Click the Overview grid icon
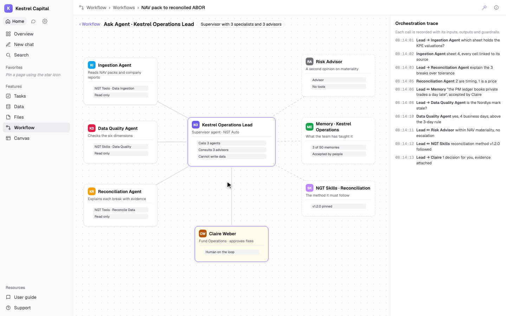The width and height of the screenshot is (506, 316). (x=8, y=34)
